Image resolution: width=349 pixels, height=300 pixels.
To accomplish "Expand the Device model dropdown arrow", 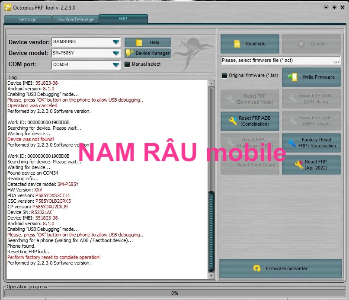I will coord(116,53).
